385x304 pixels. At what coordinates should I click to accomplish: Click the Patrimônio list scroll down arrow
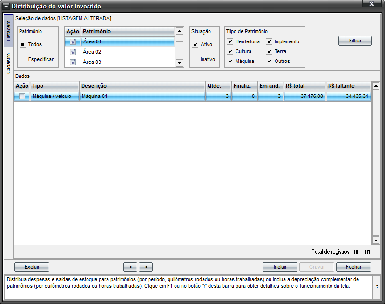(x=180, y=63)
